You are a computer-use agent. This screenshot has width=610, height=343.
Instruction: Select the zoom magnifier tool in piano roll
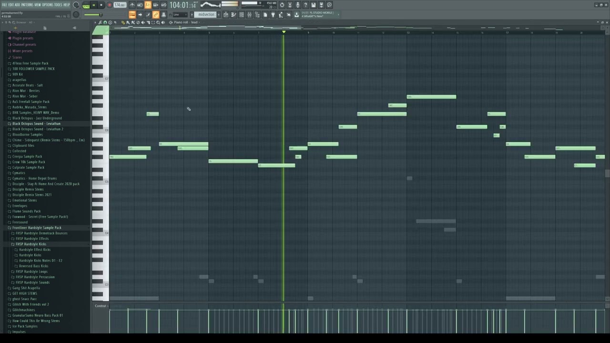(158, 22)
